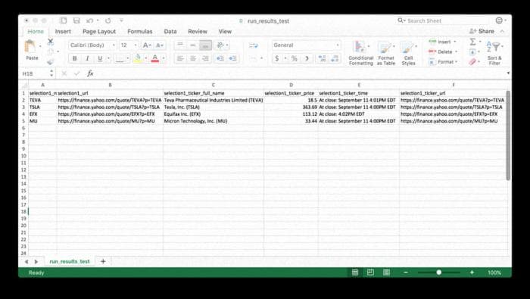Viewport: 530px width, 299px height.
Task: Click the AutoSum sigma icon
Action: 472,42
